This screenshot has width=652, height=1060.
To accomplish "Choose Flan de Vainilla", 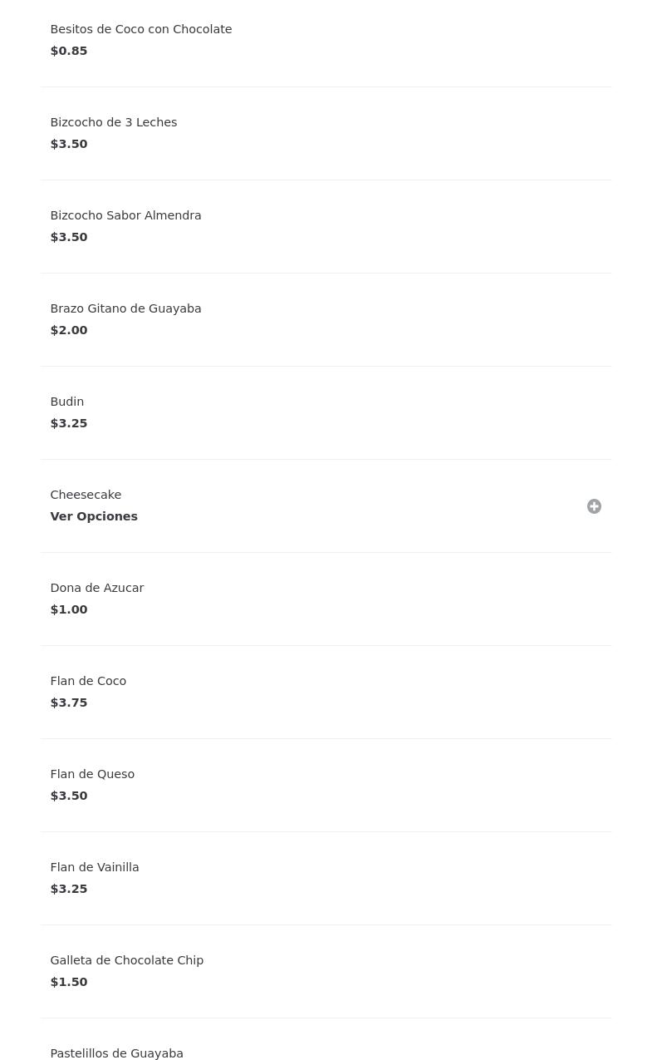I will [x=326, y=878].
